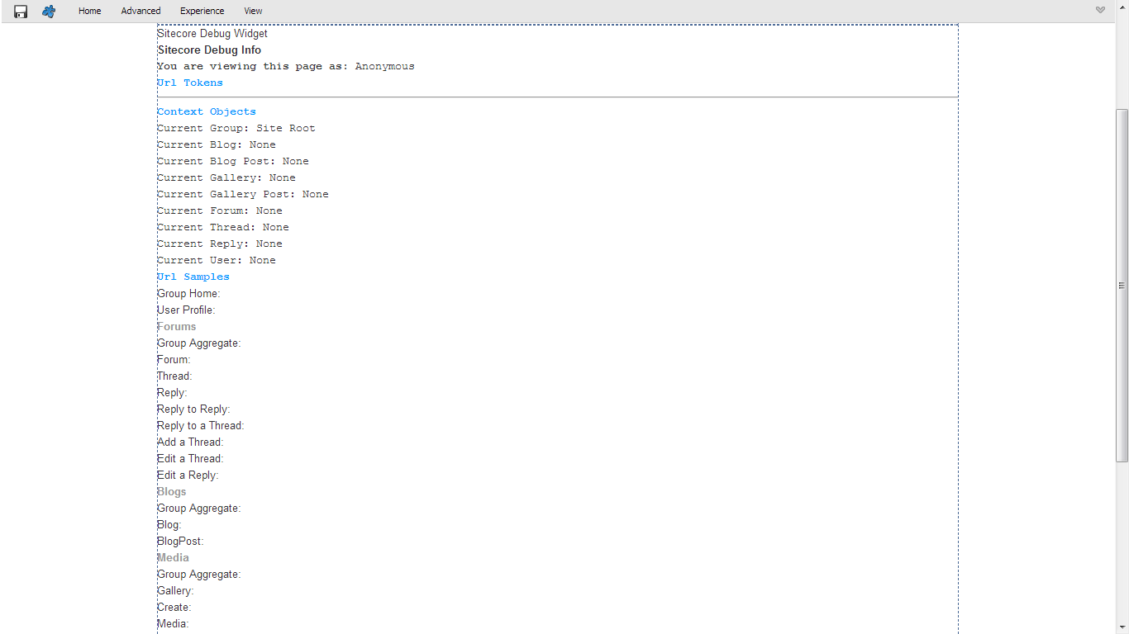Click the 'Forum:' label
The width and height of the screenshot is (1129, 634).
click(x=174, y=360)
